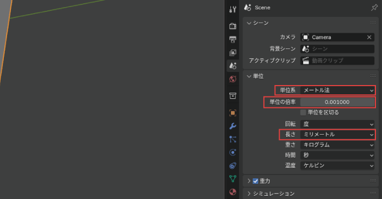Click the Scene datablock icon in header
Screen dimensions: 382x199
[247, 8]
